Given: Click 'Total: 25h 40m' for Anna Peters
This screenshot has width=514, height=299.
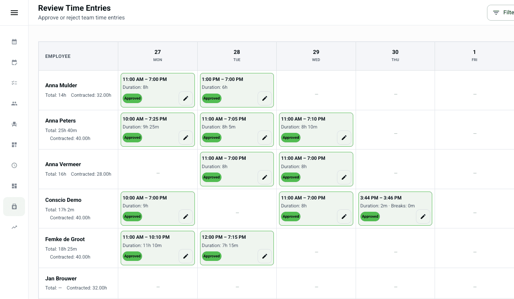Looking at the screenshot, I should tap(61, 130).
